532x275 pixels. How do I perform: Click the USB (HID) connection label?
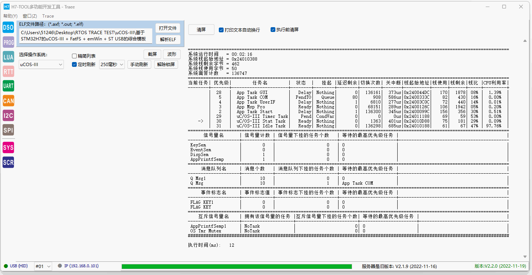coord(19,266)
